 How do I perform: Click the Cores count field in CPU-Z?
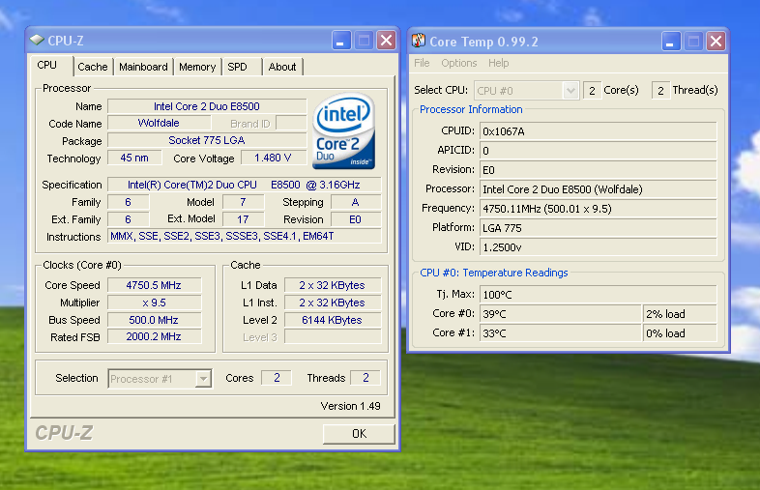click(277, 378)
